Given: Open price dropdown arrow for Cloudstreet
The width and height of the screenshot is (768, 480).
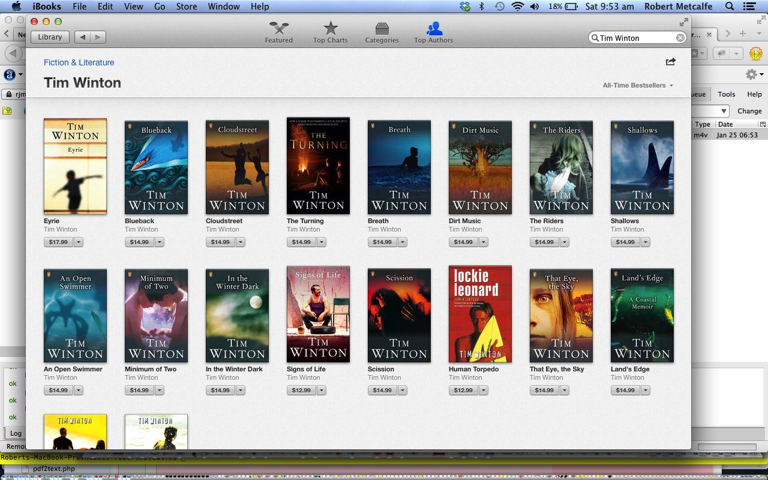Looking at the screenshot, I should [241, 242].
